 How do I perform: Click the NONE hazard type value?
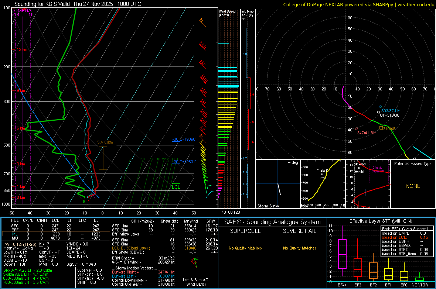(413, 186)
